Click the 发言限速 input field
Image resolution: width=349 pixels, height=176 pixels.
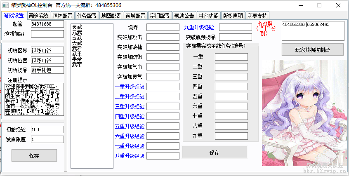click(47, 139)
